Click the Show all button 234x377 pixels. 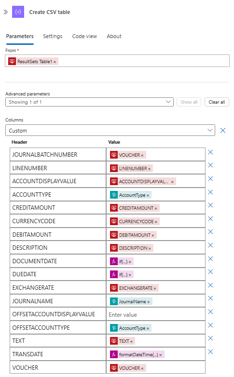point(189,102)
